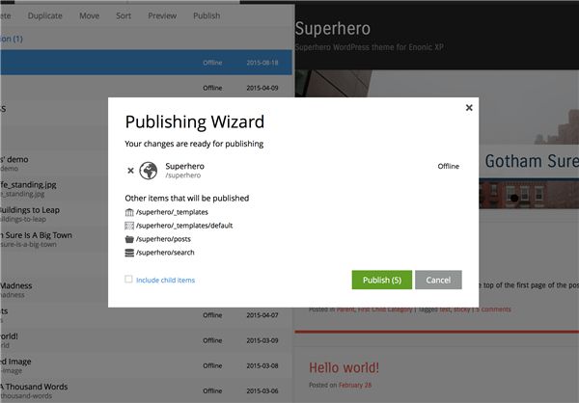This screenshot has width=579, height=403.
Task: Click the green Publish (5) button
Action: [381, 280]
